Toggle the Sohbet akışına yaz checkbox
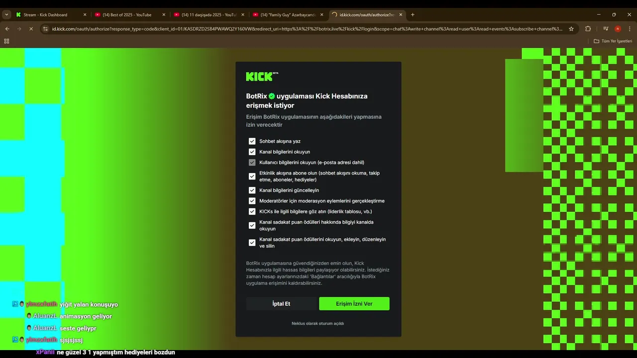The width and height of the screenshot is (637, 358). point(252,141)
